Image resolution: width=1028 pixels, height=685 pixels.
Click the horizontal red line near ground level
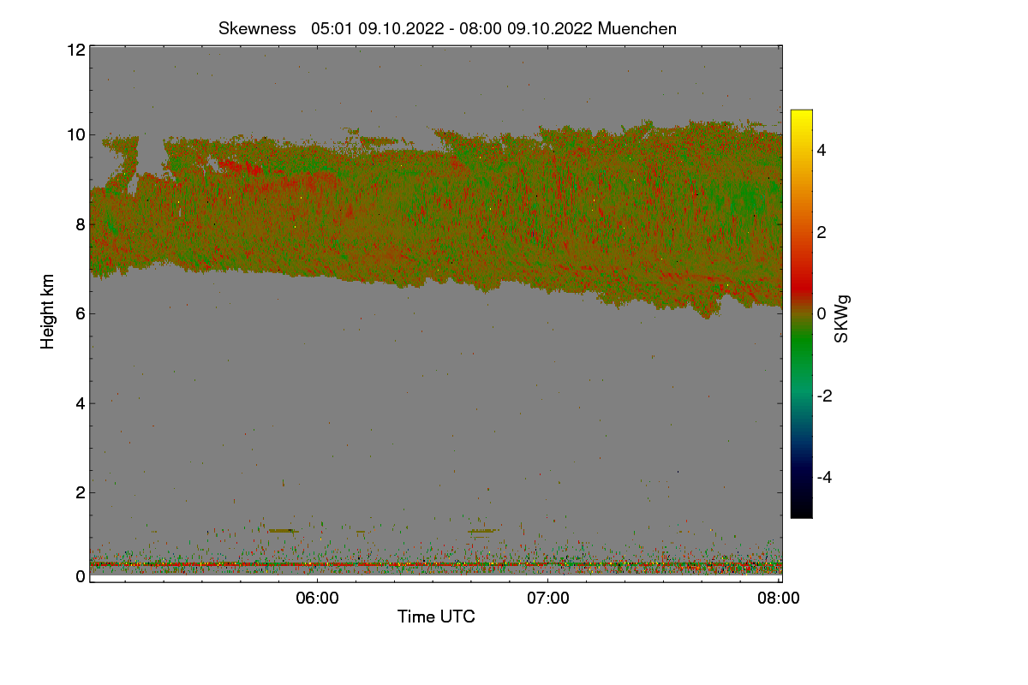point(436,564)
